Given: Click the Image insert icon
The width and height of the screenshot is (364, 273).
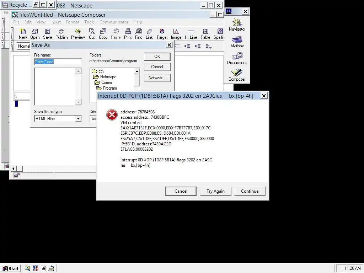Looking at the screenshot, I should pos(176,34).
